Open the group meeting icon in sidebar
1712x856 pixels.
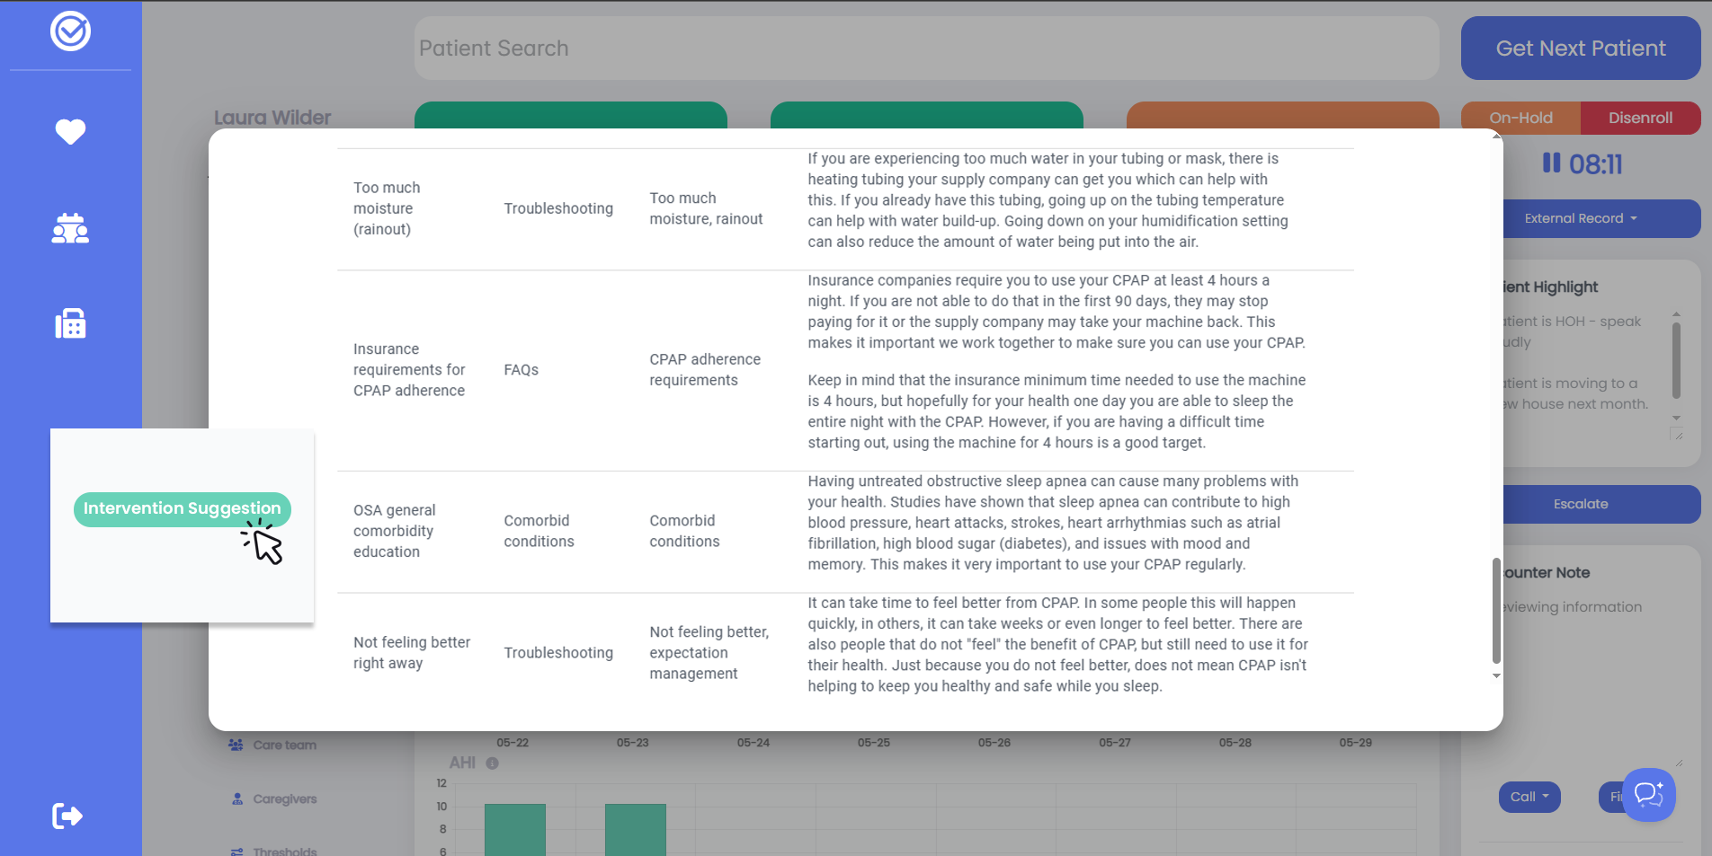(70, 229)
